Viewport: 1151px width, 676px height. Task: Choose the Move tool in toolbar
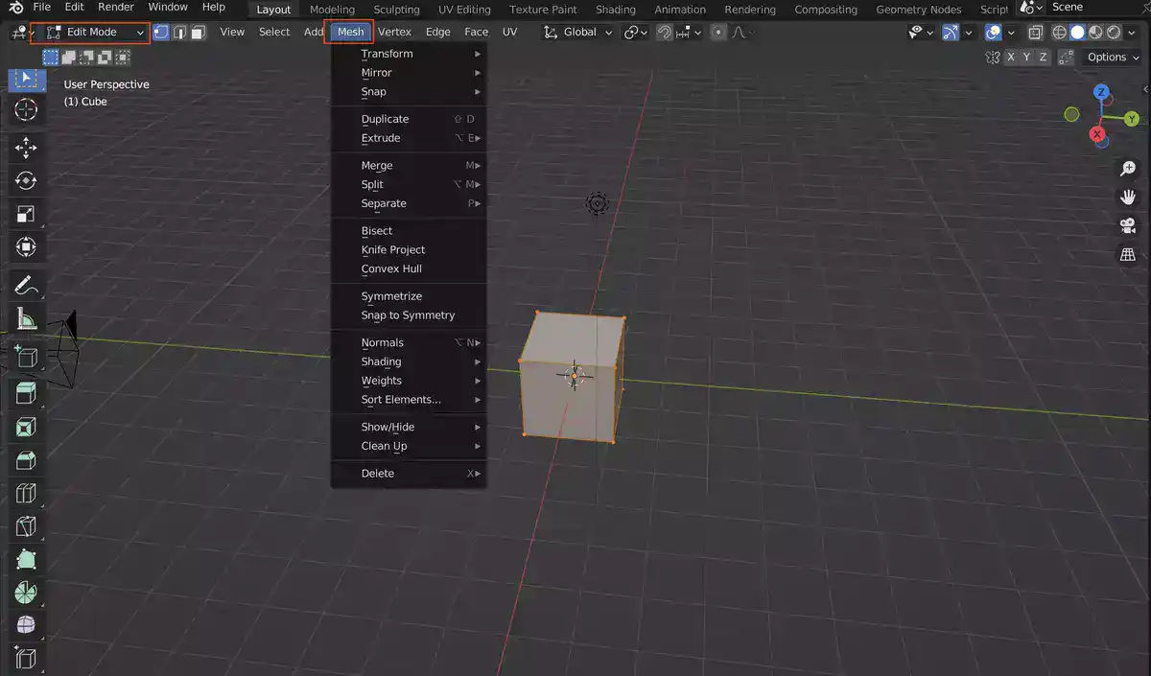27,147
